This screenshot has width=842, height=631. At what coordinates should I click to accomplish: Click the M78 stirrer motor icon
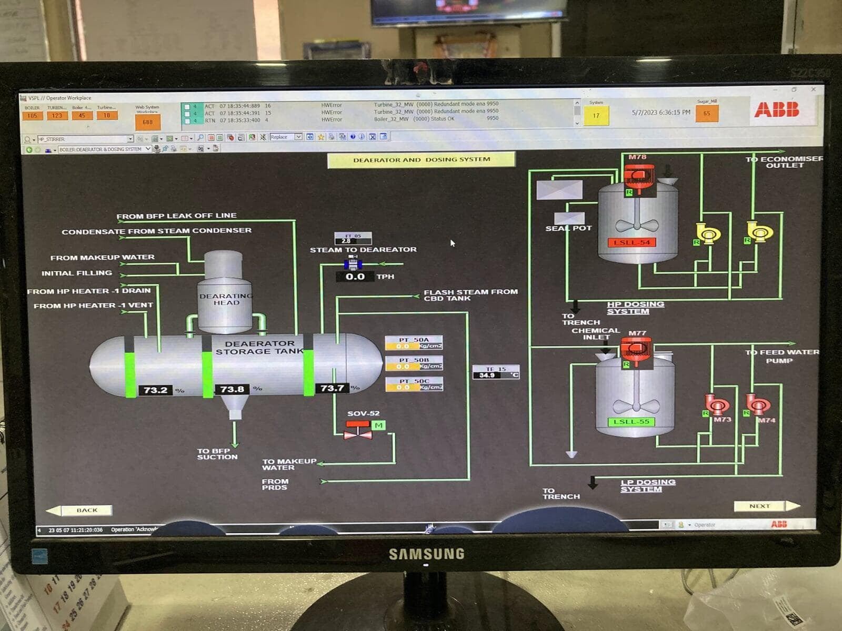[x=638, y=175]
